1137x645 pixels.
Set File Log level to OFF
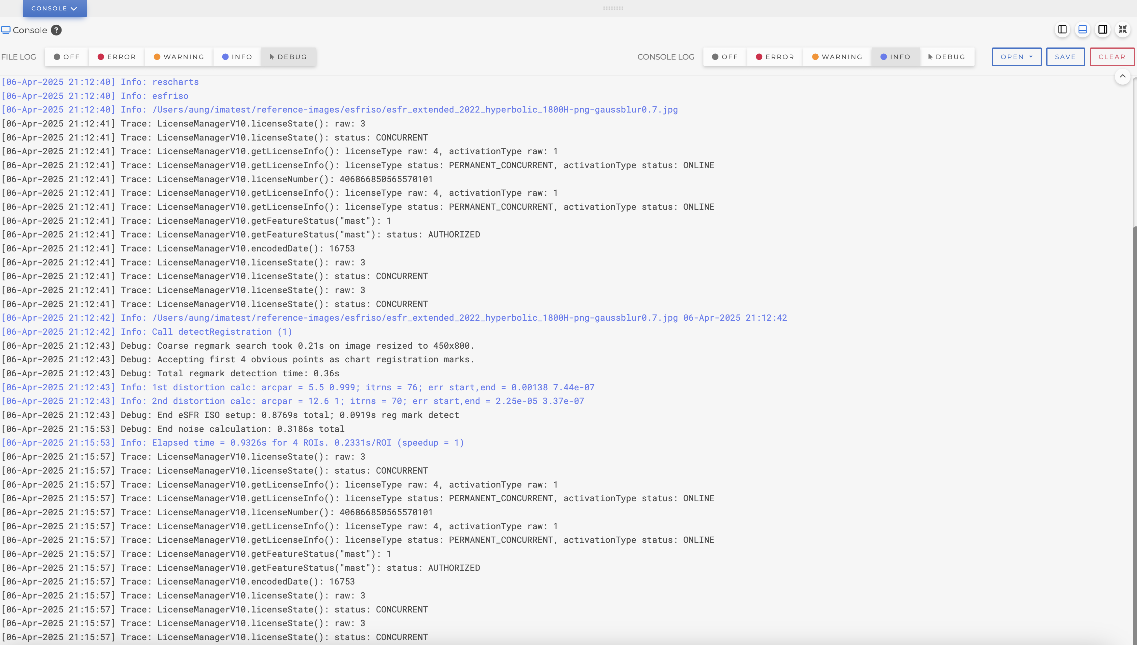(x=66, y=57)
